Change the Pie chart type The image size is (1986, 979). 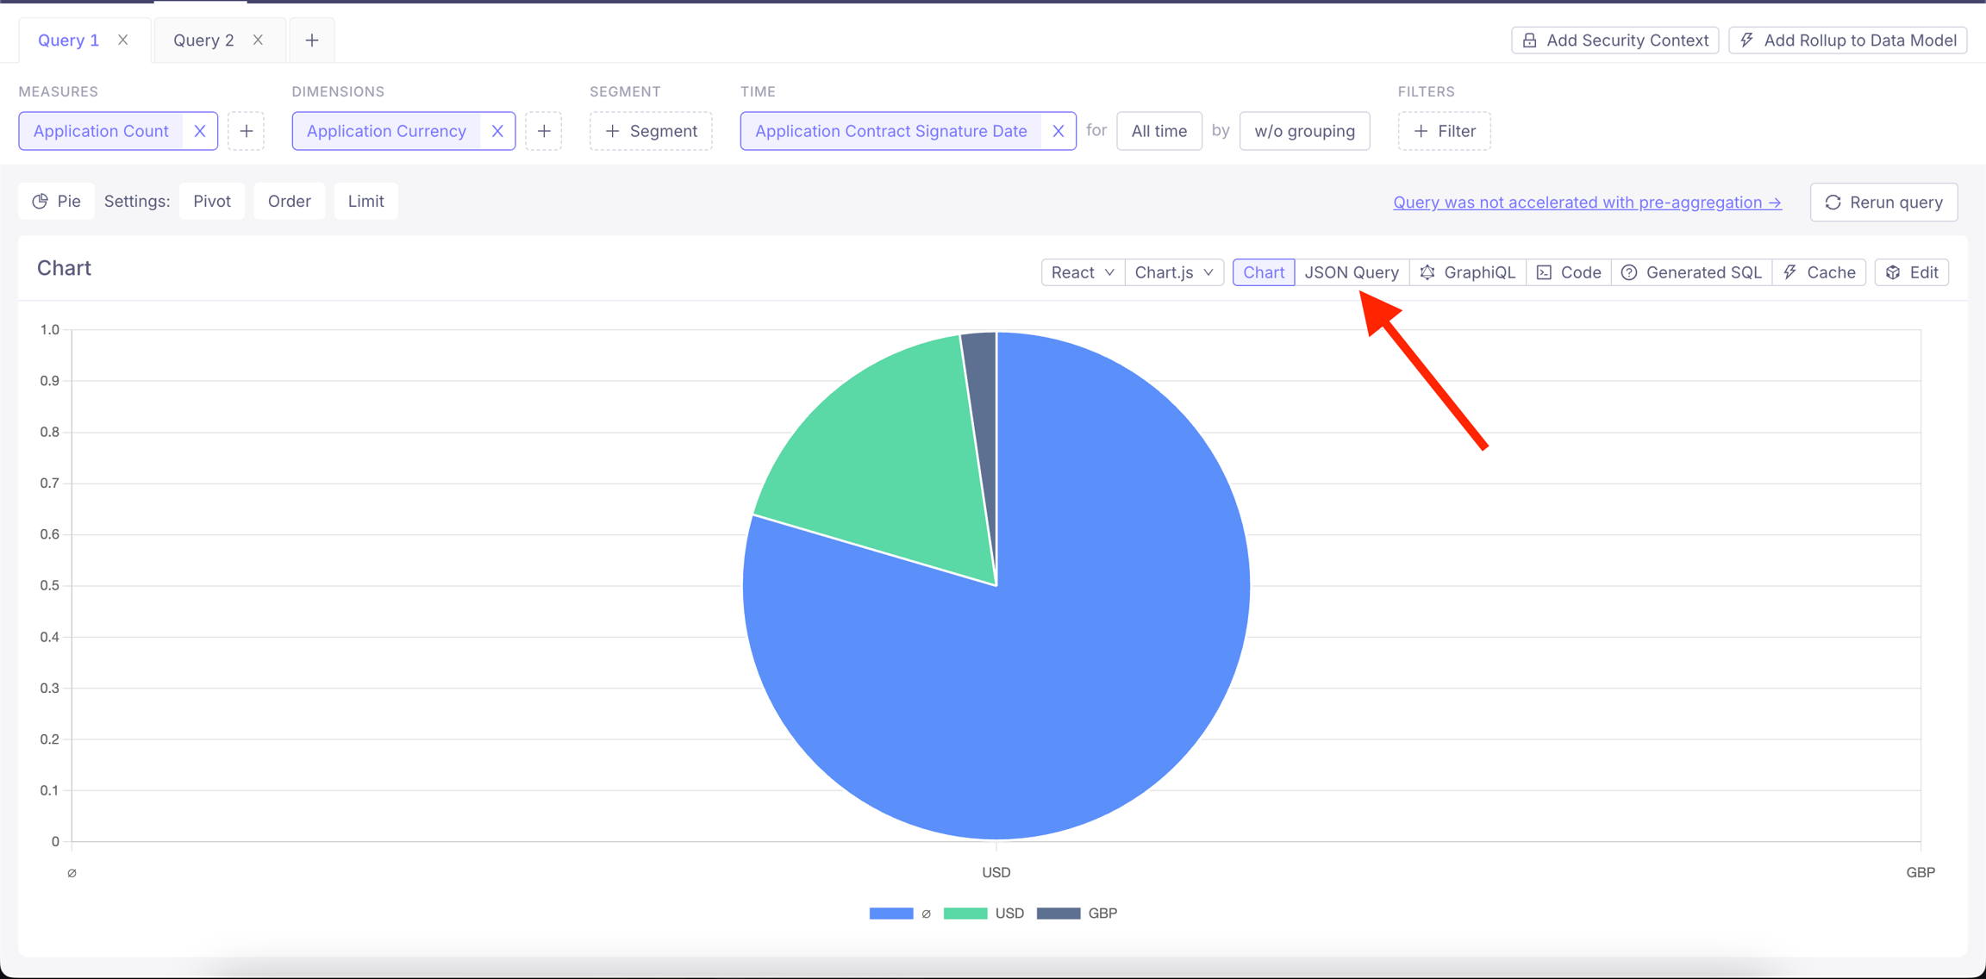coord(57,202)
